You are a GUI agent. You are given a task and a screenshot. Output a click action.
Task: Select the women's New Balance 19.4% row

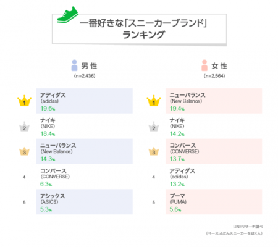pos(214,101)
